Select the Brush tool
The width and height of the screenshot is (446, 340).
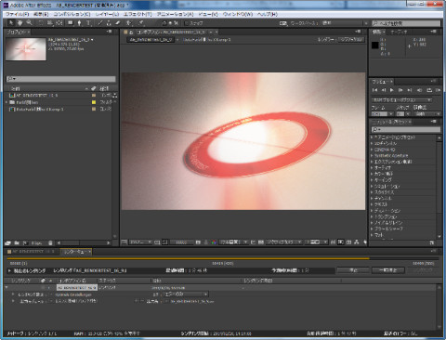pos(99,23)
